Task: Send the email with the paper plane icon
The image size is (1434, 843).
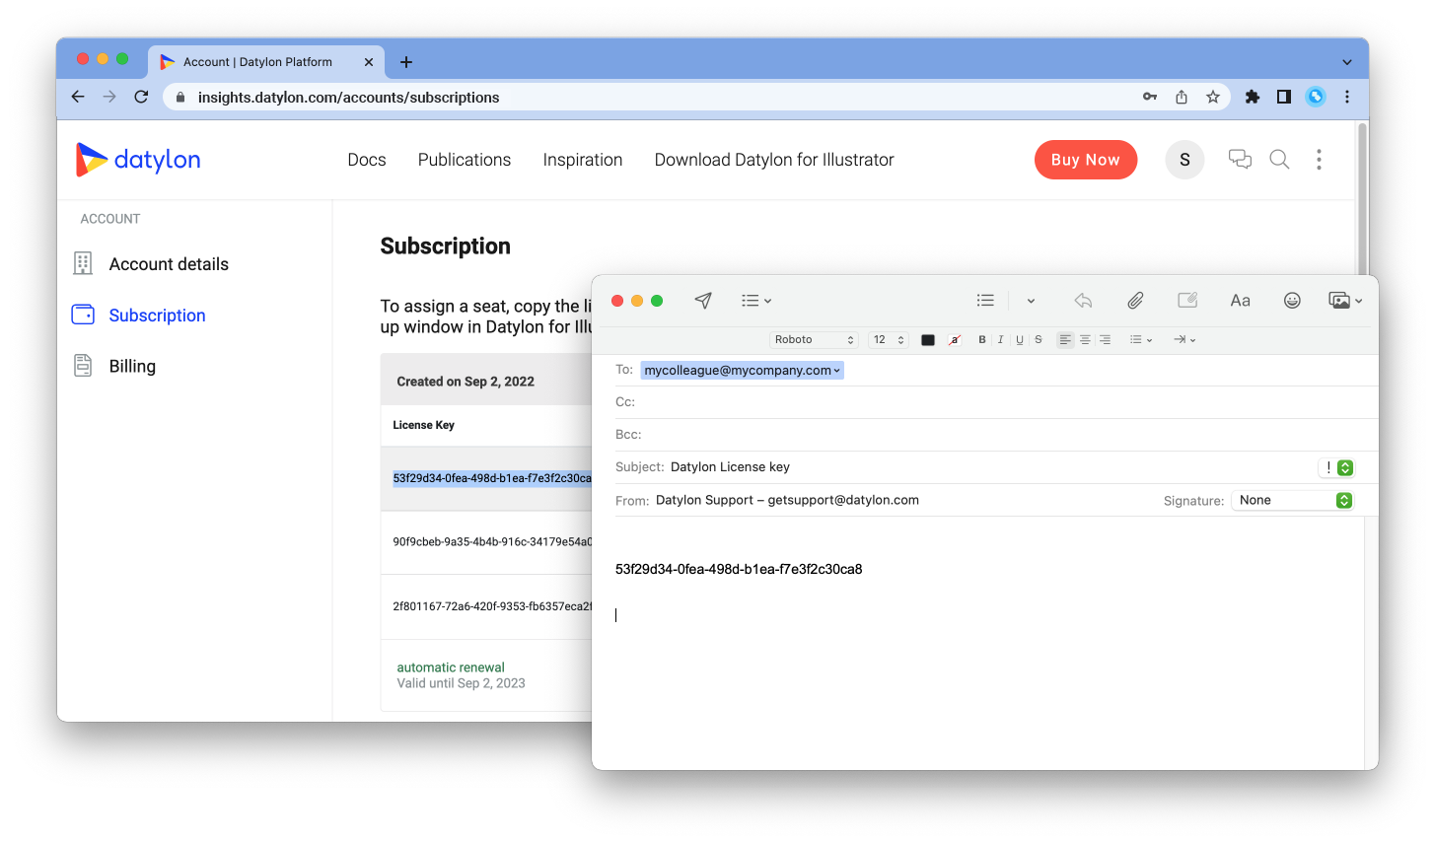Action: click(x=703, y=301)
